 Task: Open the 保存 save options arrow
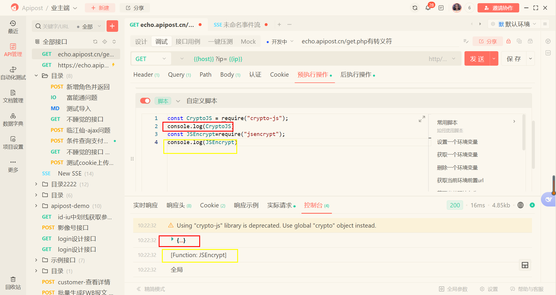531,59
